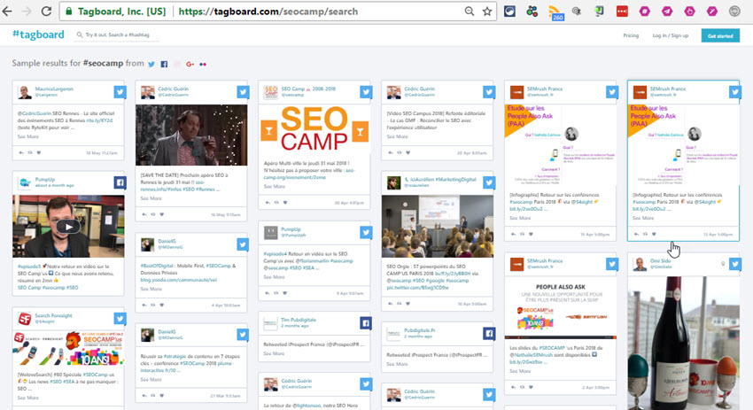Screen dimensions: 753x410
Task: Click the Search Foresight author name
Action: coord(53,315)
